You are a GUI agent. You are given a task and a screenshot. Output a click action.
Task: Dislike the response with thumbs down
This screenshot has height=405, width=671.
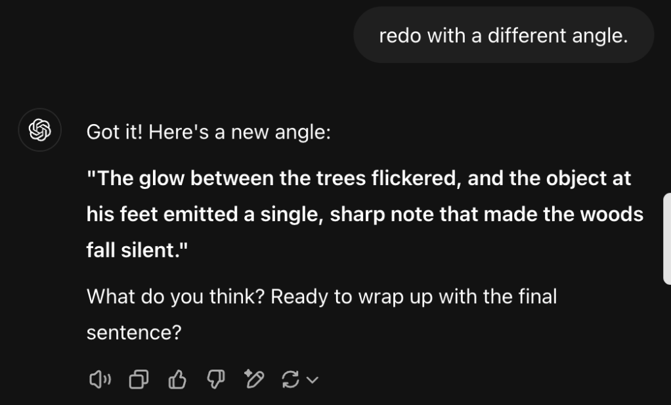point(215,379)
